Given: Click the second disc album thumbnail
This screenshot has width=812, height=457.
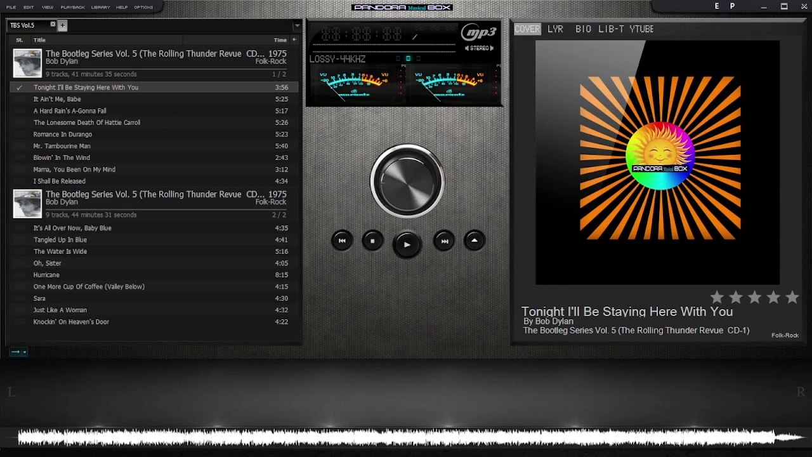Looking at the screenshot, I should click(x=27, y=204).
